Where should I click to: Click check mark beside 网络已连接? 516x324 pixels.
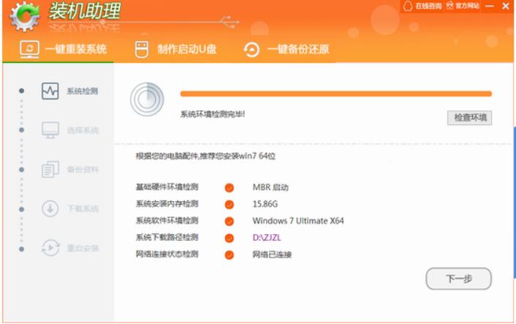229,255
